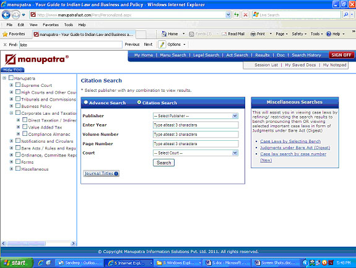The height and width of the screenshot is (268, 356).
Task: Go to Act Search tab
Action: (237, 55)
